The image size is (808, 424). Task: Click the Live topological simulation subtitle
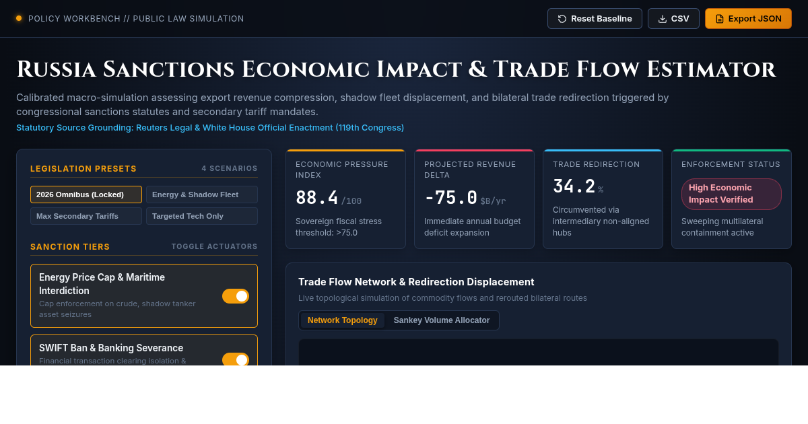pyautogui.click(x=442, y=298)
